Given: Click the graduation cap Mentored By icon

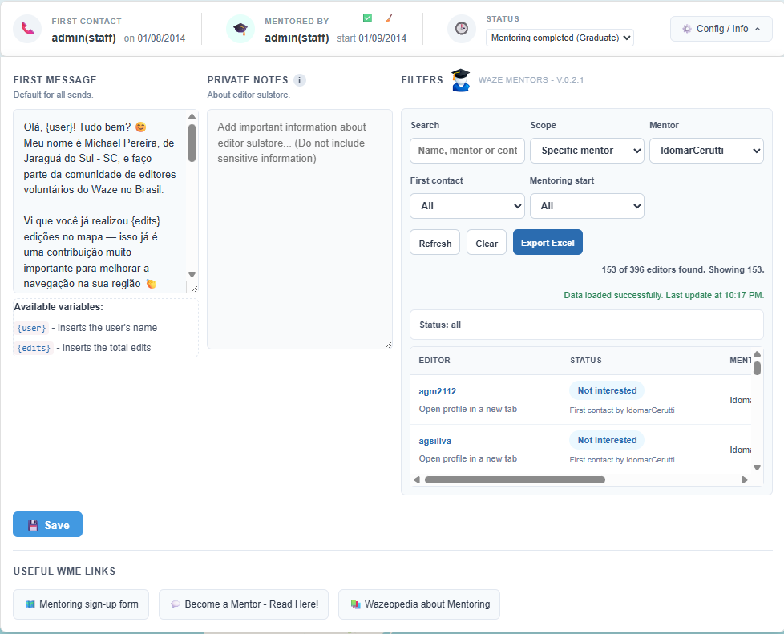Looking at the screenshot, I should 240,29.
